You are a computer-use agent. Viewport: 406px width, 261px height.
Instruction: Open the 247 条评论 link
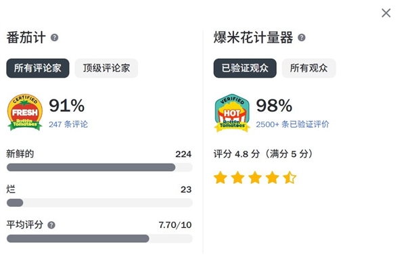click(x=68, y=124)
